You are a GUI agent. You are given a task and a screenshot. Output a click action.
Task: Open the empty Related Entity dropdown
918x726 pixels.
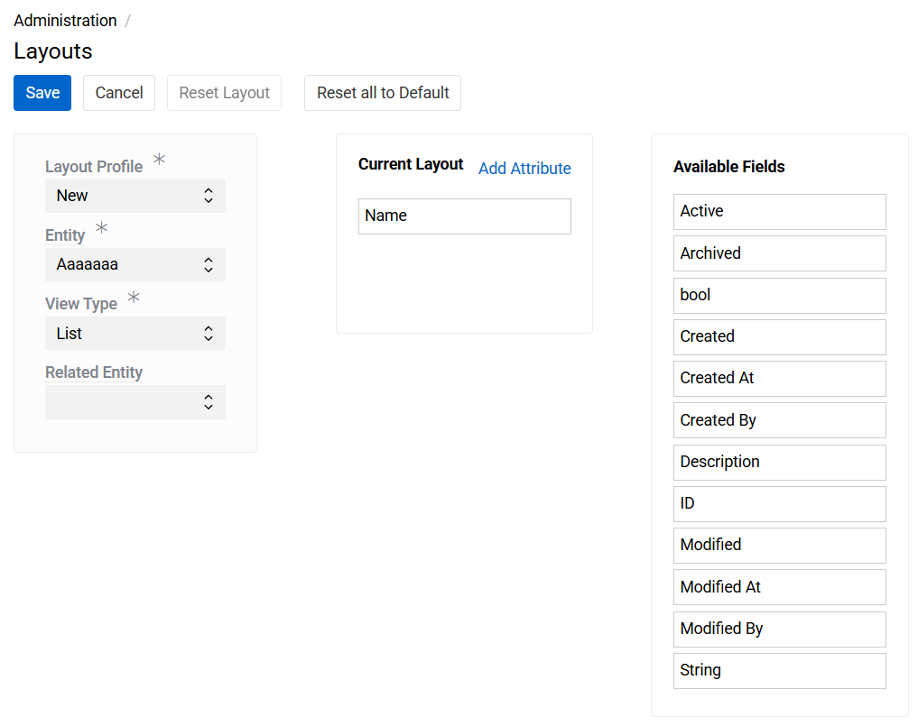(x=134, y=402)
